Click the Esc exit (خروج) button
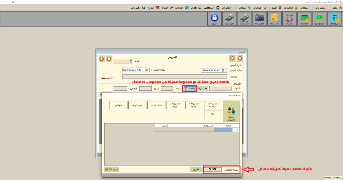This screenshot has height=180, width=343. 112,169
